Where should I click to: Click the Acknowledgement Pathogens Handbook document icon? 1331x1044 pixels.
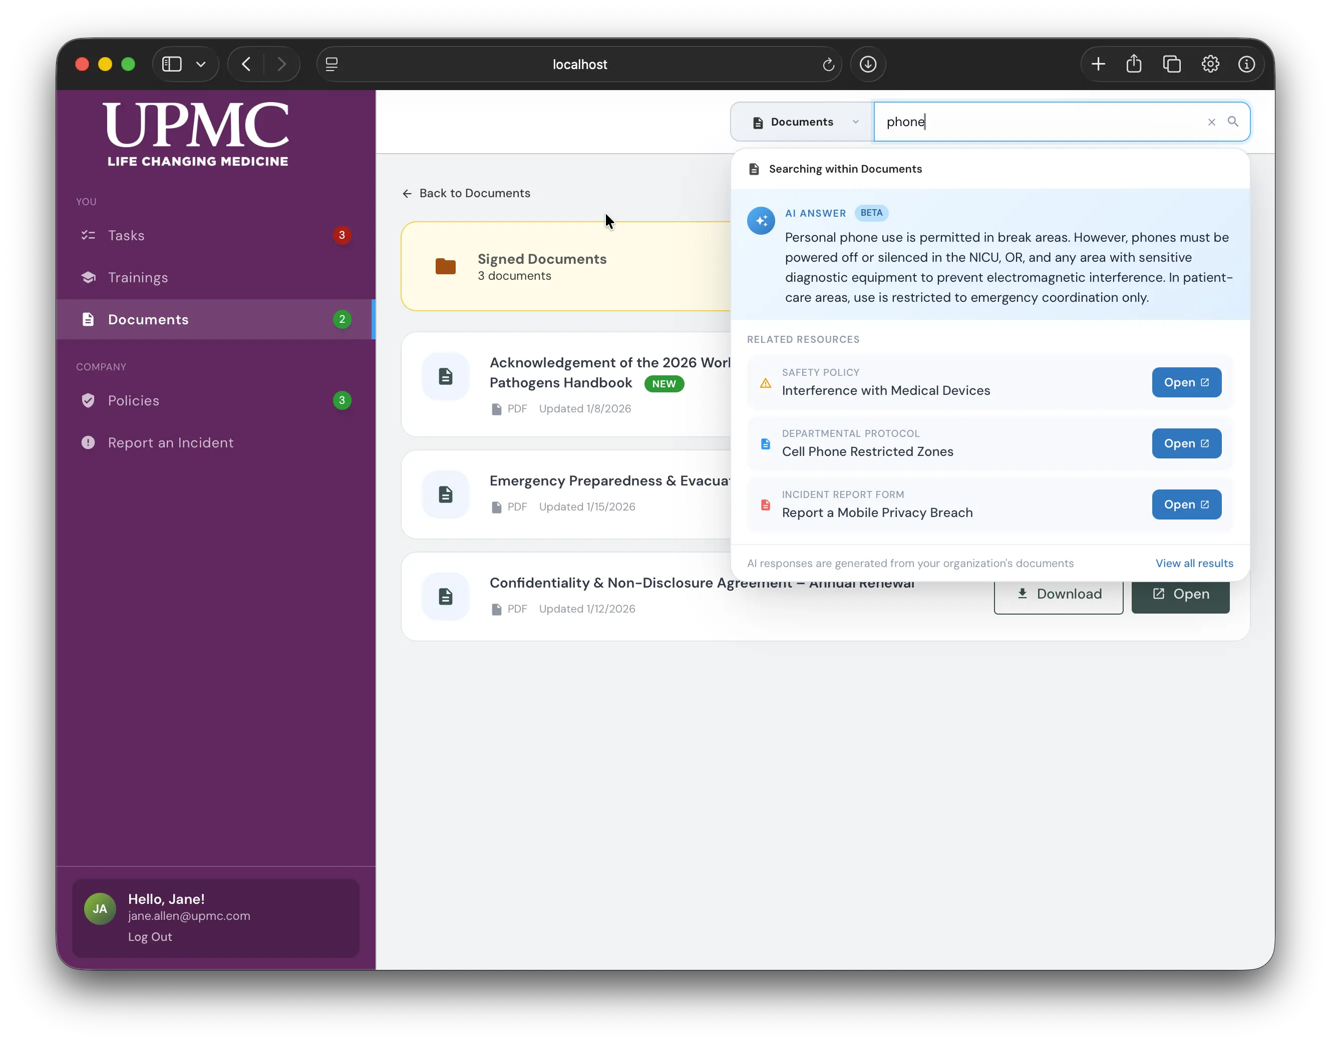click(445, 376)
